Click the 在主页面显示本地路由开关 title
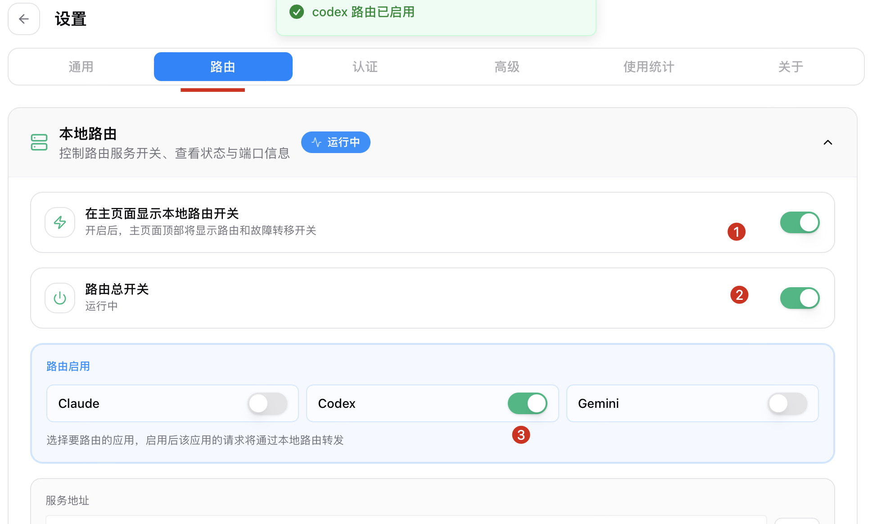Image resolution: width=877 pixels, height=524 pixels. pyautogui.click(x=162, y=213)
